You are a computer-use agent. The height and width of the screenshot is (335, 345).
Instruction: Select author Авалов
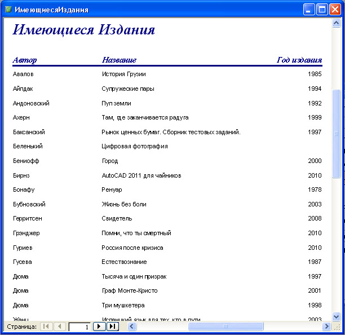pyautogui.click(x=23, y=74)
